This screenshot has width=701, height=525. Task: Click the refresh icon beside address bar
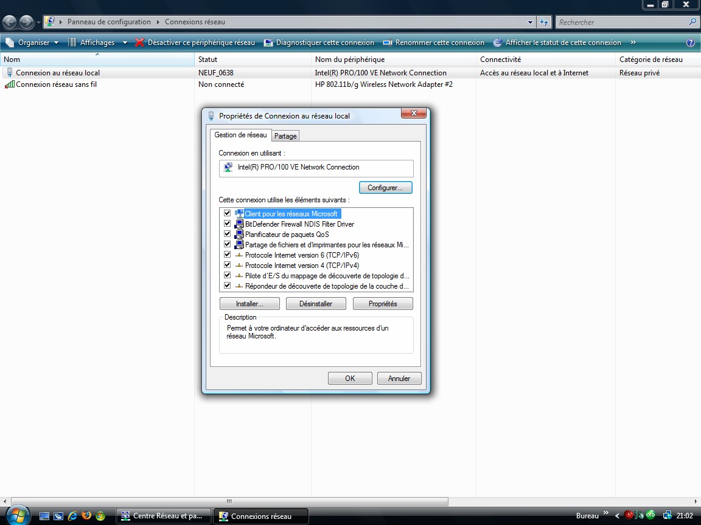[543, 22]
